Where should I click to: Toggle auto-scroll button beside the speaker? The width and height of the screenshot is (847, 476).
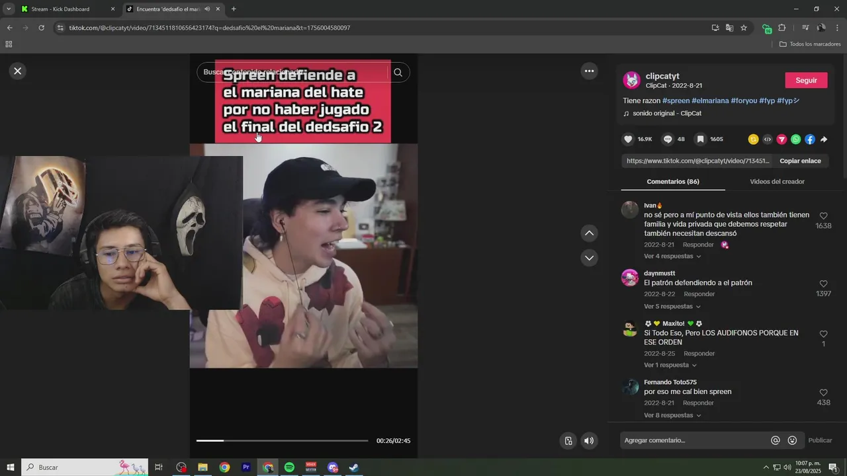pos(568,440)
